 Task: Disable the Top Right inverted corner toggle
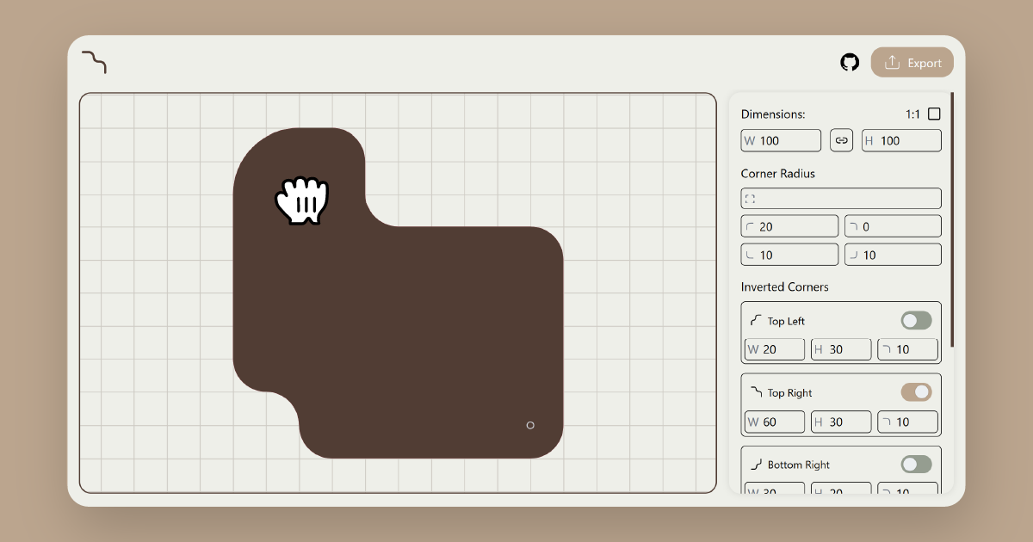click(916, 391)
